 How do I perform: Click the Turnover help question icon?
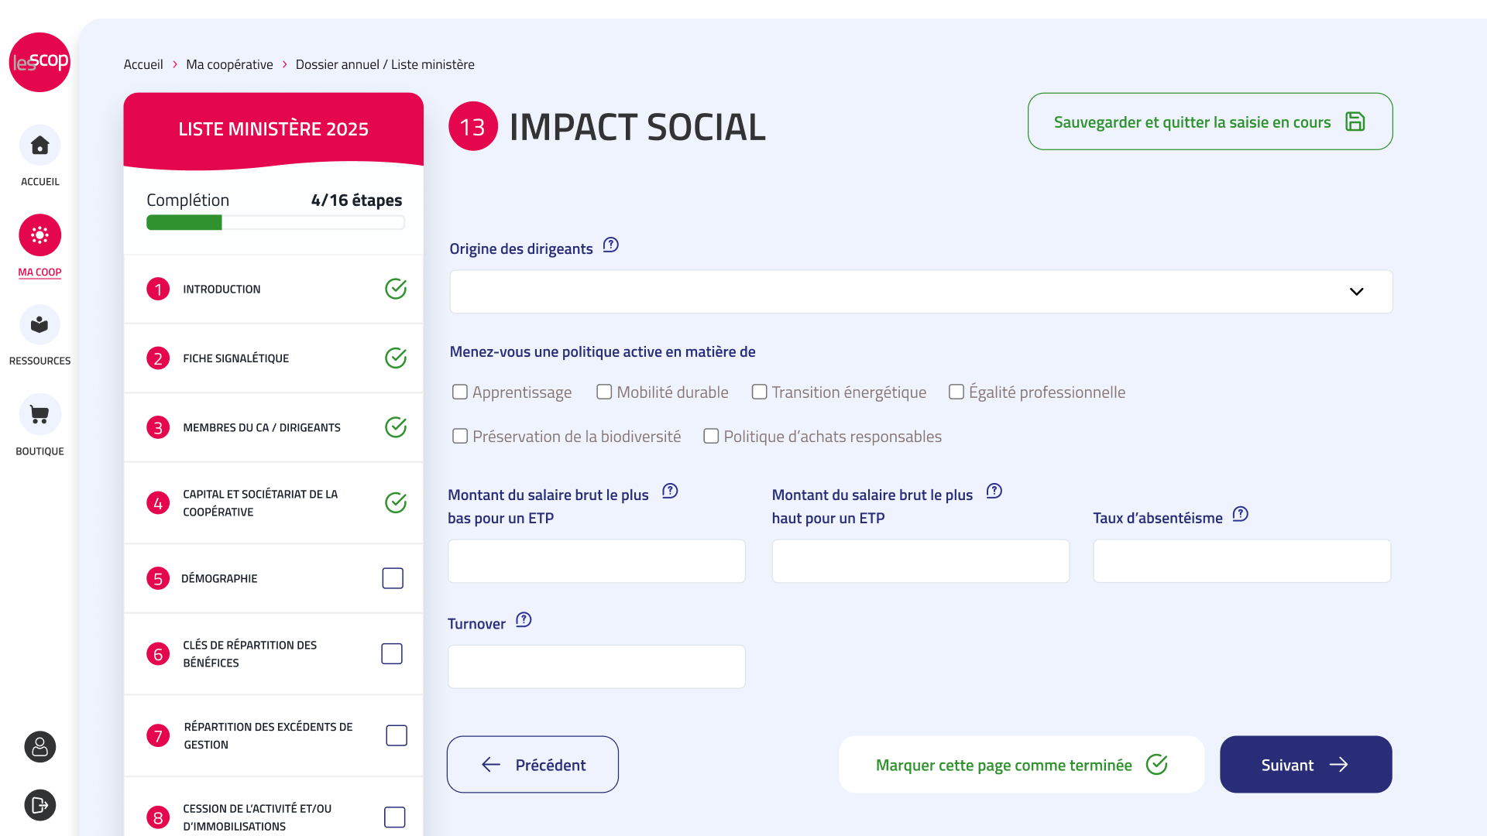(x=524, y=620)
